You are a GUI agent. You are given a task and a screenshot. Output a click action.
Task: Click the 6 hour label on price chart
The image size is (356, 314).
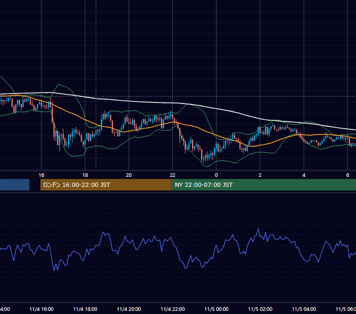click(348, 175)
